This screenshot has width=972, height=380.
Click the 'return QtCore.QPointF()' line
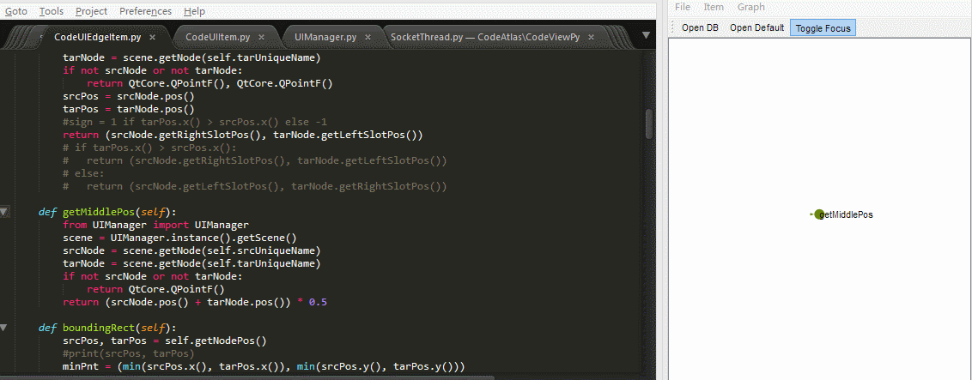pyautogui.click(x=155, y=289)
